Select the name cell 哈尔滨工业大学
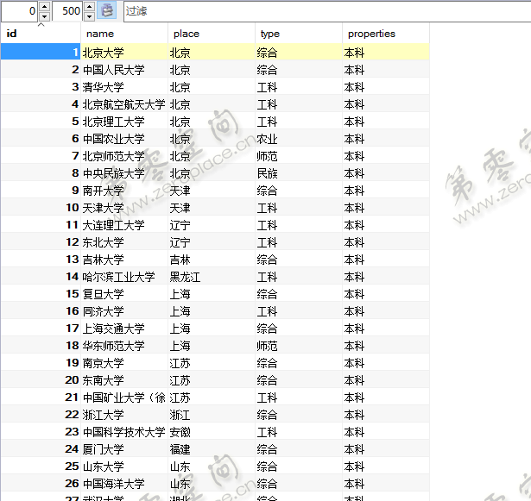 [124, 277]
